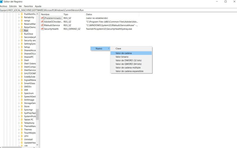Click the Registry Editor app icon in title bar

tap(1, 1)
